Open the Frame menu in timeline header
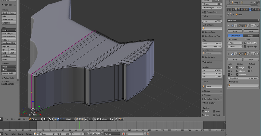The height and width of the screenshot is (136, 261). pos(20,134)
